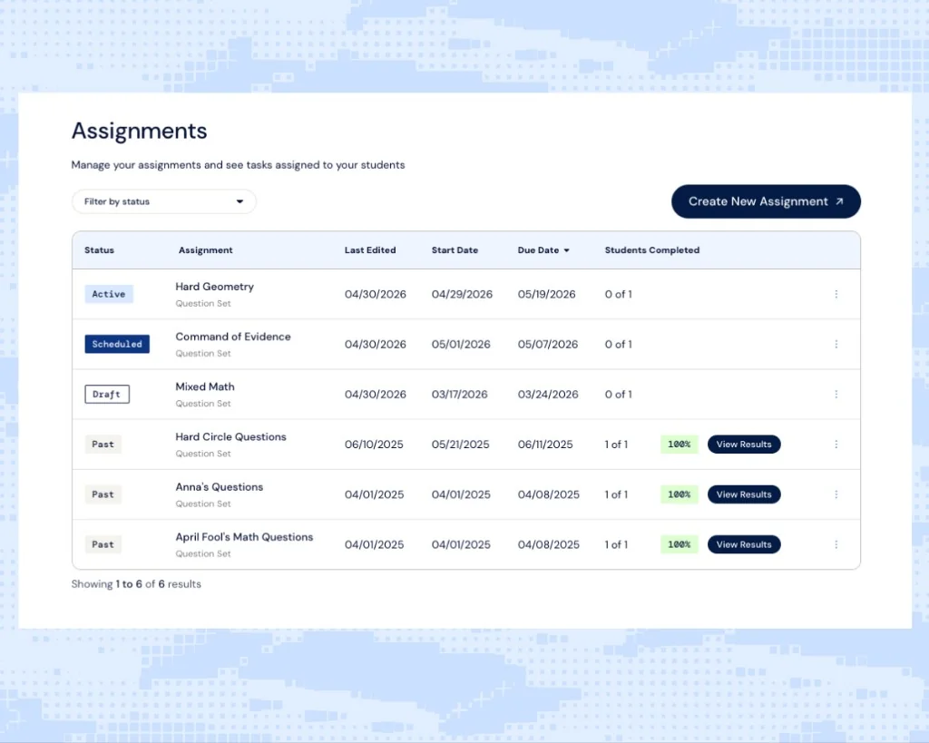Click Past badge in Hard Circle Questions row

click(x=103, y=445)
